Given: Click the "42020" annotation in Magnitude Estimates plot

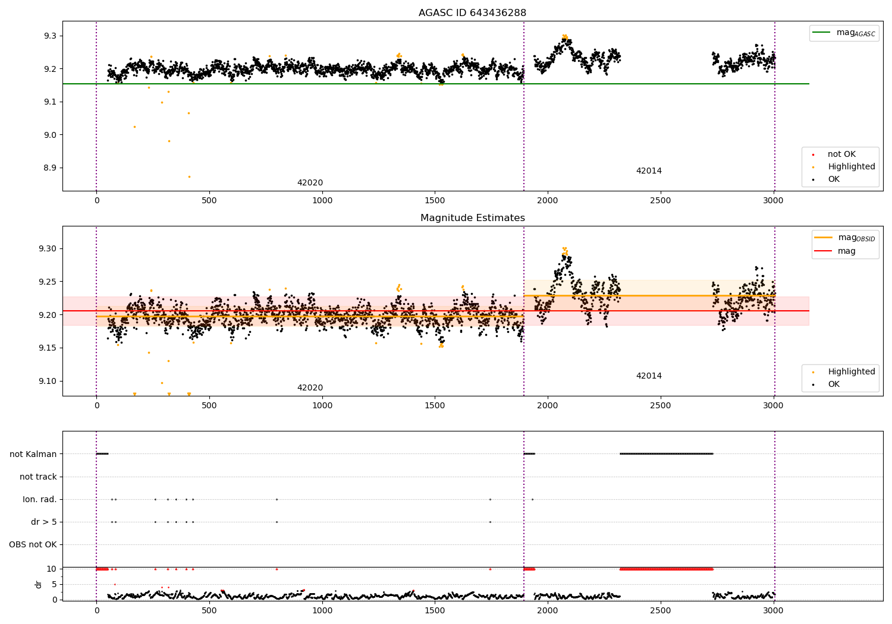Looking at the screenshot, I should [x=310, y=388].
